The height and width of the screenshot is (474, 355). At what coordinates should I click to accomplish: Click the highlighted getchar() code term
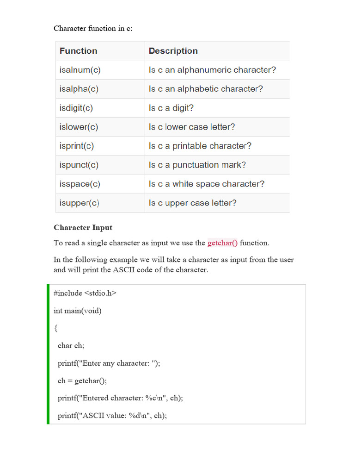222,243
